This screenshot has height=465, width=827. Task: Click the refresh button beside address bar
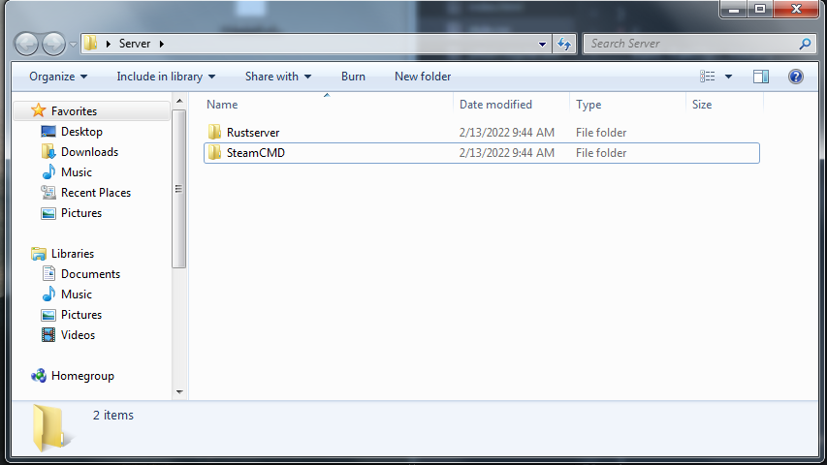tap(564, 44)
